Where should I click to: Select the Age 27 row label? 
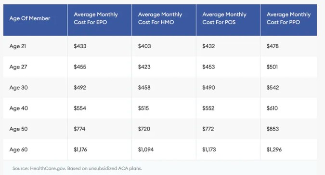coord(18,67)
